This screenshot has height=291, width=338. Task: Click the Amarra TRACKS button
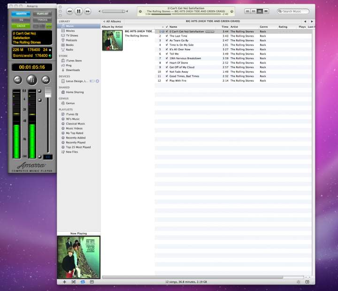pyautogui.click(x=42, y=20)
